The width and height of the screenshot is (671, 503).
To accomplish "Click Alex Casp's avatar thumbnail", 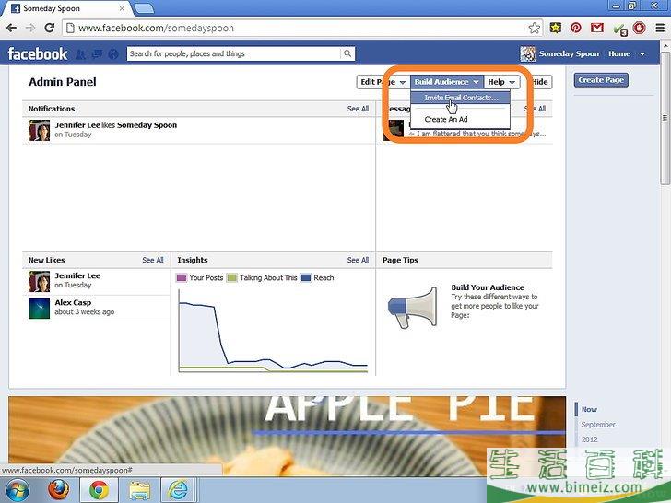I will [x=39, y=309].
